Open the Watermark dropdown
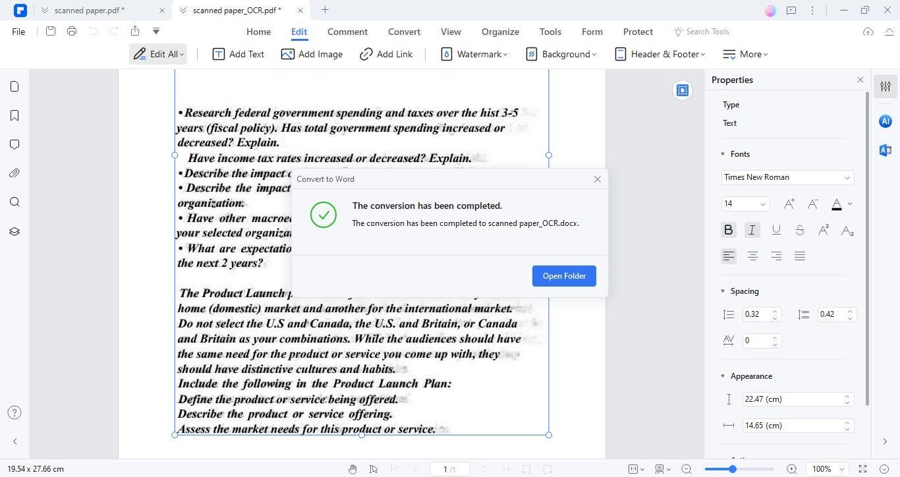 (474, 54)
